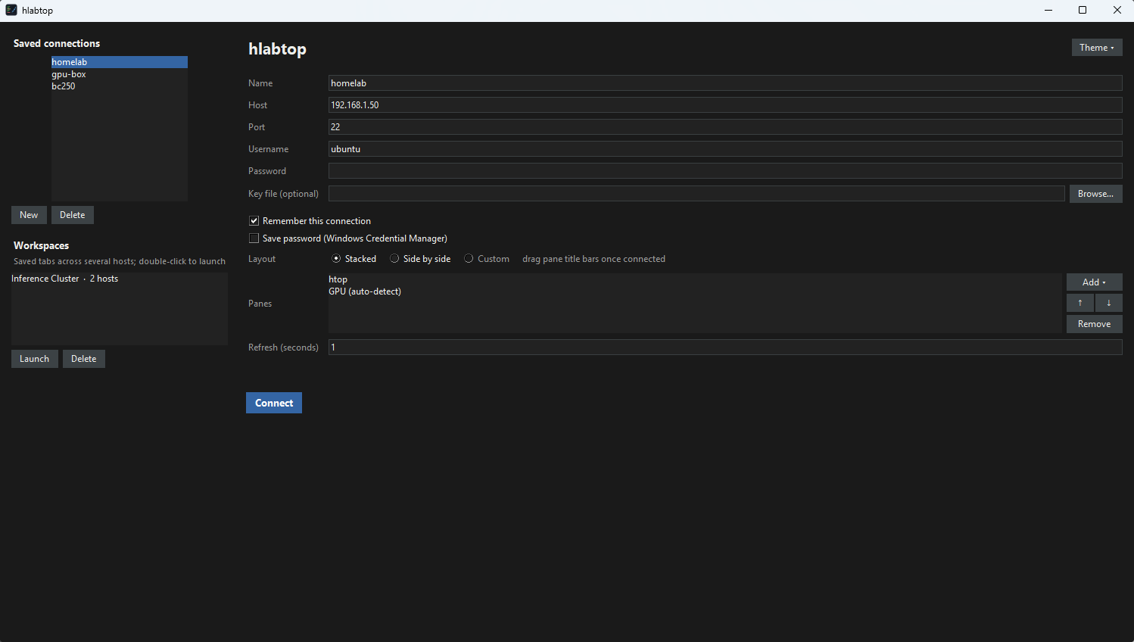Viewport: 1134px width, 642px height.
Task: Delete the selected workspace
Action: [84, 359]
